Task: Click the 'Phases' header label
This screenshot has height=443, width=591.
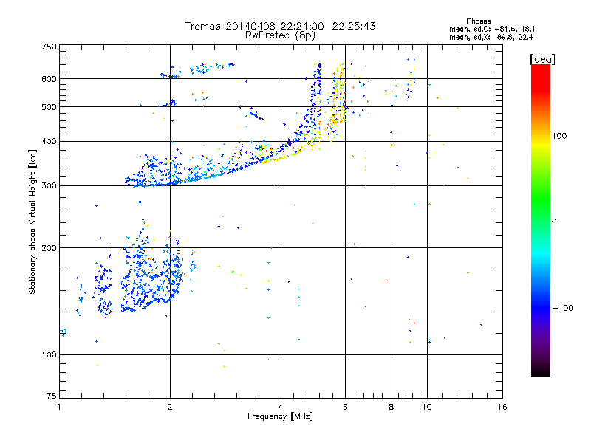Action: 478,21
